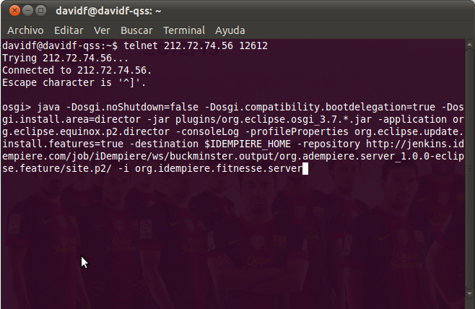Click the osgi> prompt
This screenshot has width=475, height=309.
point(17,108)
